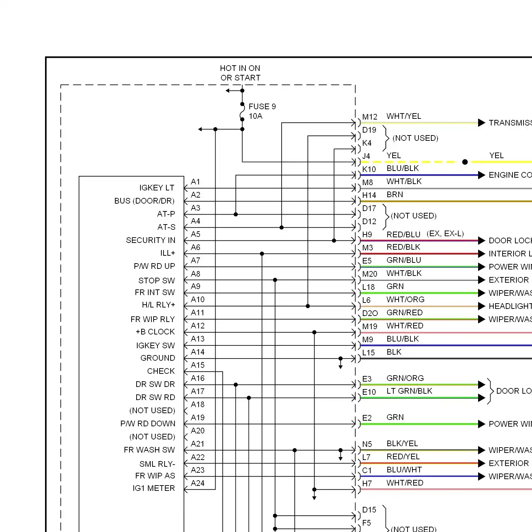This screenshot has width=532, height=532.
Task: Click connector label 'H9'
Action: 367,234
